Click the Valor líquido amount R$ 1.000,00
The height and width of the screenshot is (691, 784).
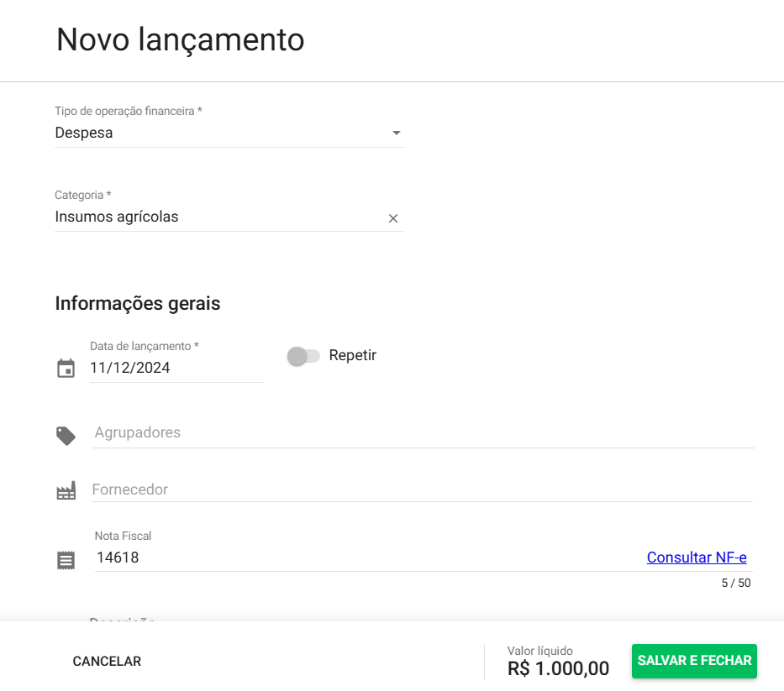558,668
